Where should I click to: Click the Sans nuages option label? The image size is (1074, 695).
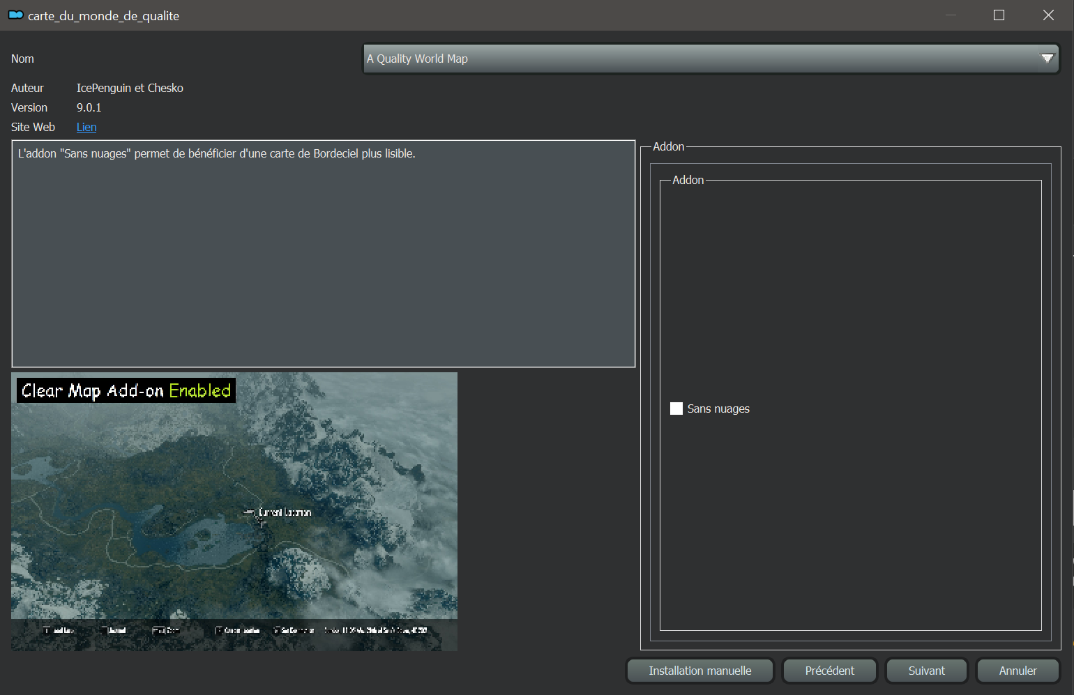click(x=718, y=408)
